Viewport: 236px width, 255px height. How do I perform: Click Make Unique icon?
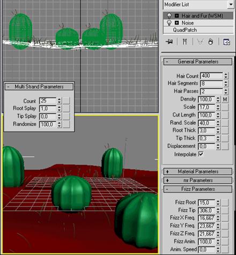(201, 42)
